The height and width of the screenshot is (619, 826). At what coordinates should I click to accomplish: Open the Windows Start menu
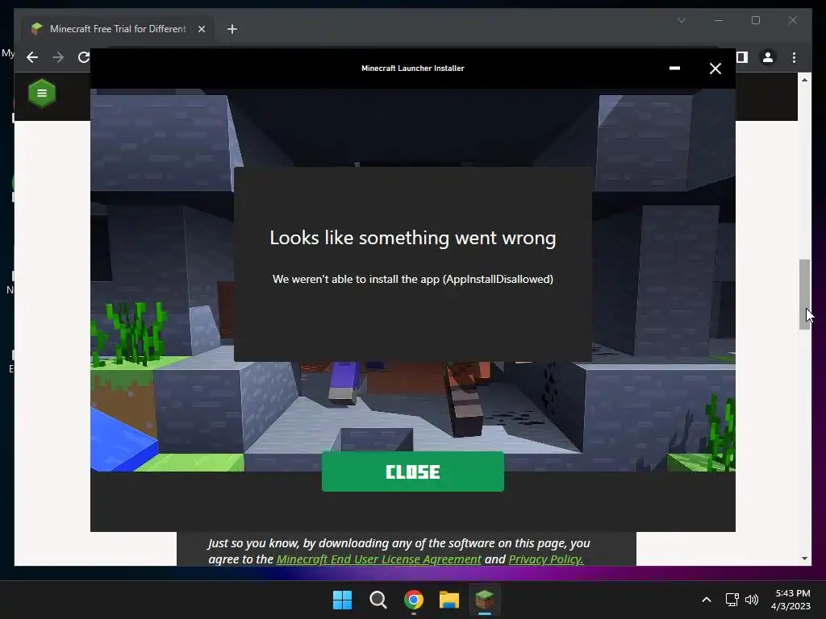(342, 600)
